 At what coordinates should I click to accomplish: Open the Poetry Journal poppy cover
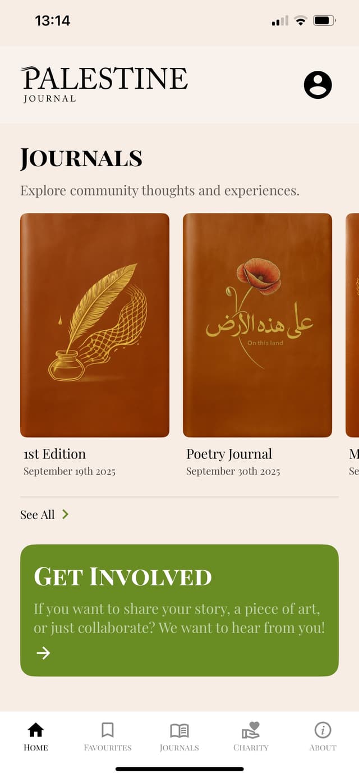257,325
